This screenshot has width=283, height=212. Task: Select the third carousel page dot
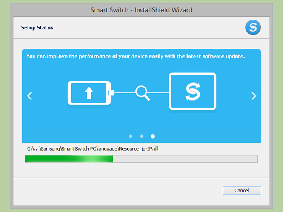point(153,136)
